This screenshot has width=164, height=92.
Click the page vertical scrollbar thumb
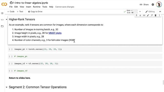click(x=163, y=82)
